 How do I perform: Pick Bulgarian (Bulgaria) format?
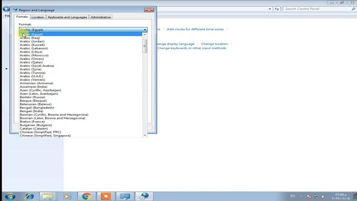pyautogui.click(x=80, y=125)
